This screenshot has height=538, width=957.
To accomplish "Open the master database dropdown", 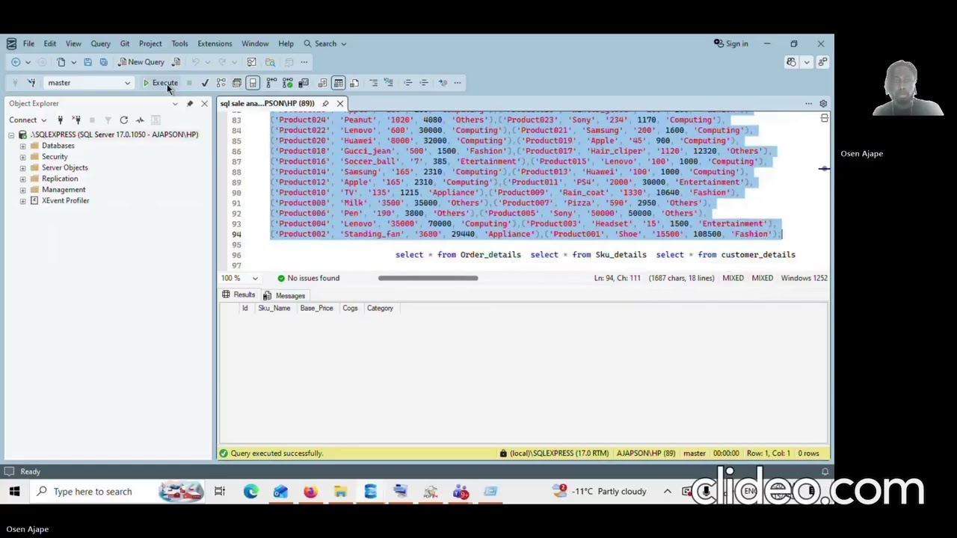I will (88, 83).
